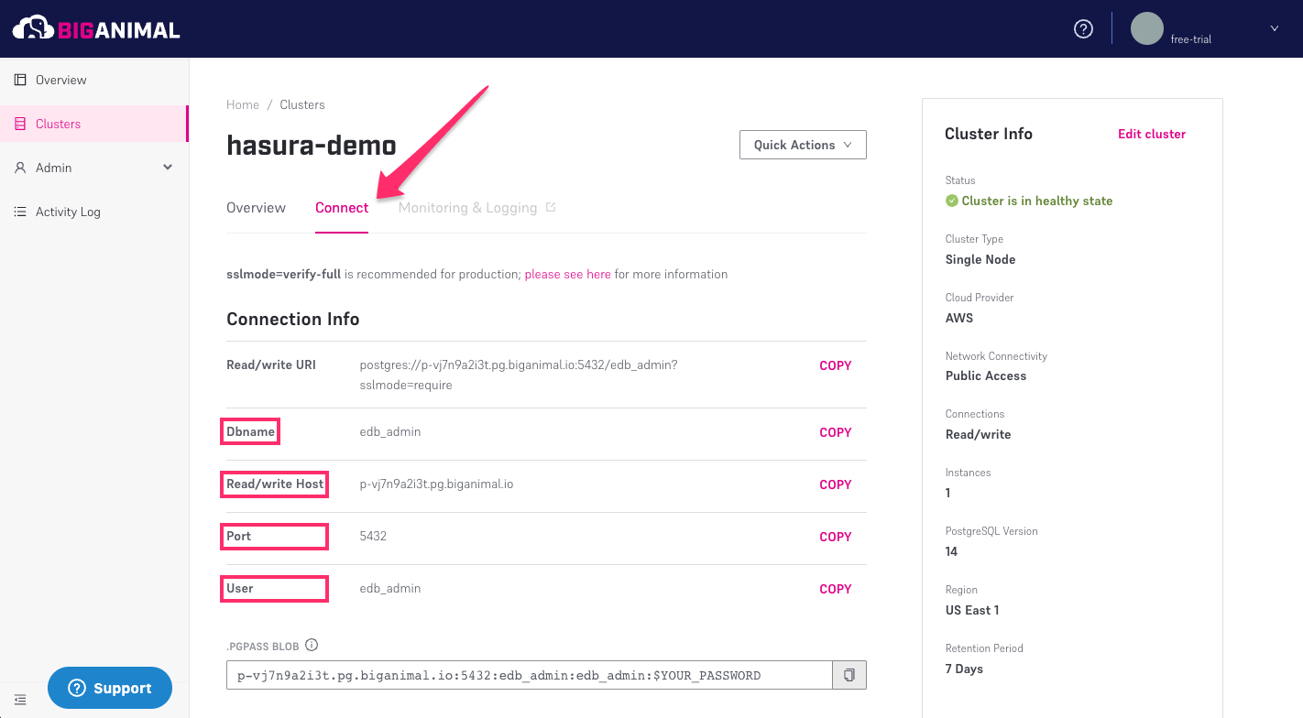This screenshot has height=718, width=1303.
Task: Copy the .PGPASS blob using the clipboard icon
Action: pyautogui.click(x=849, y=674)
